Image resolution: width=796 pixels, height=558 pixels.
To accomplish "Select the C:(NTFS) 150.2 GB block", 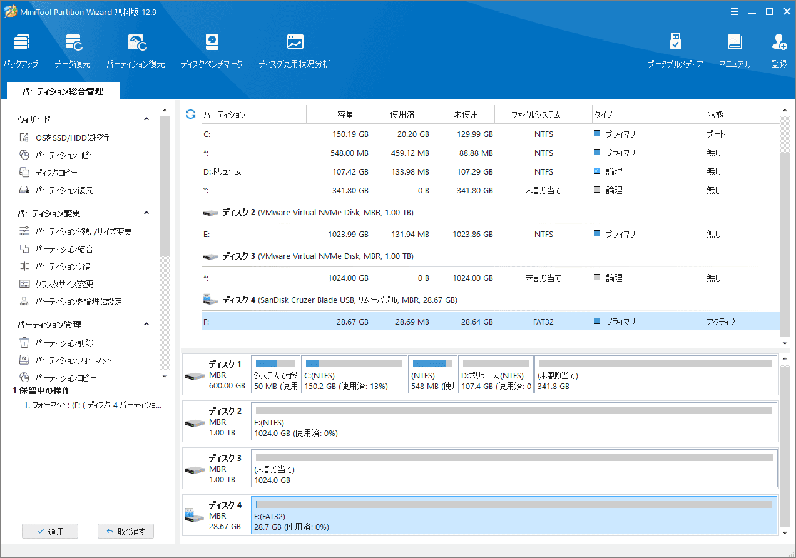I will click(354, 375).
